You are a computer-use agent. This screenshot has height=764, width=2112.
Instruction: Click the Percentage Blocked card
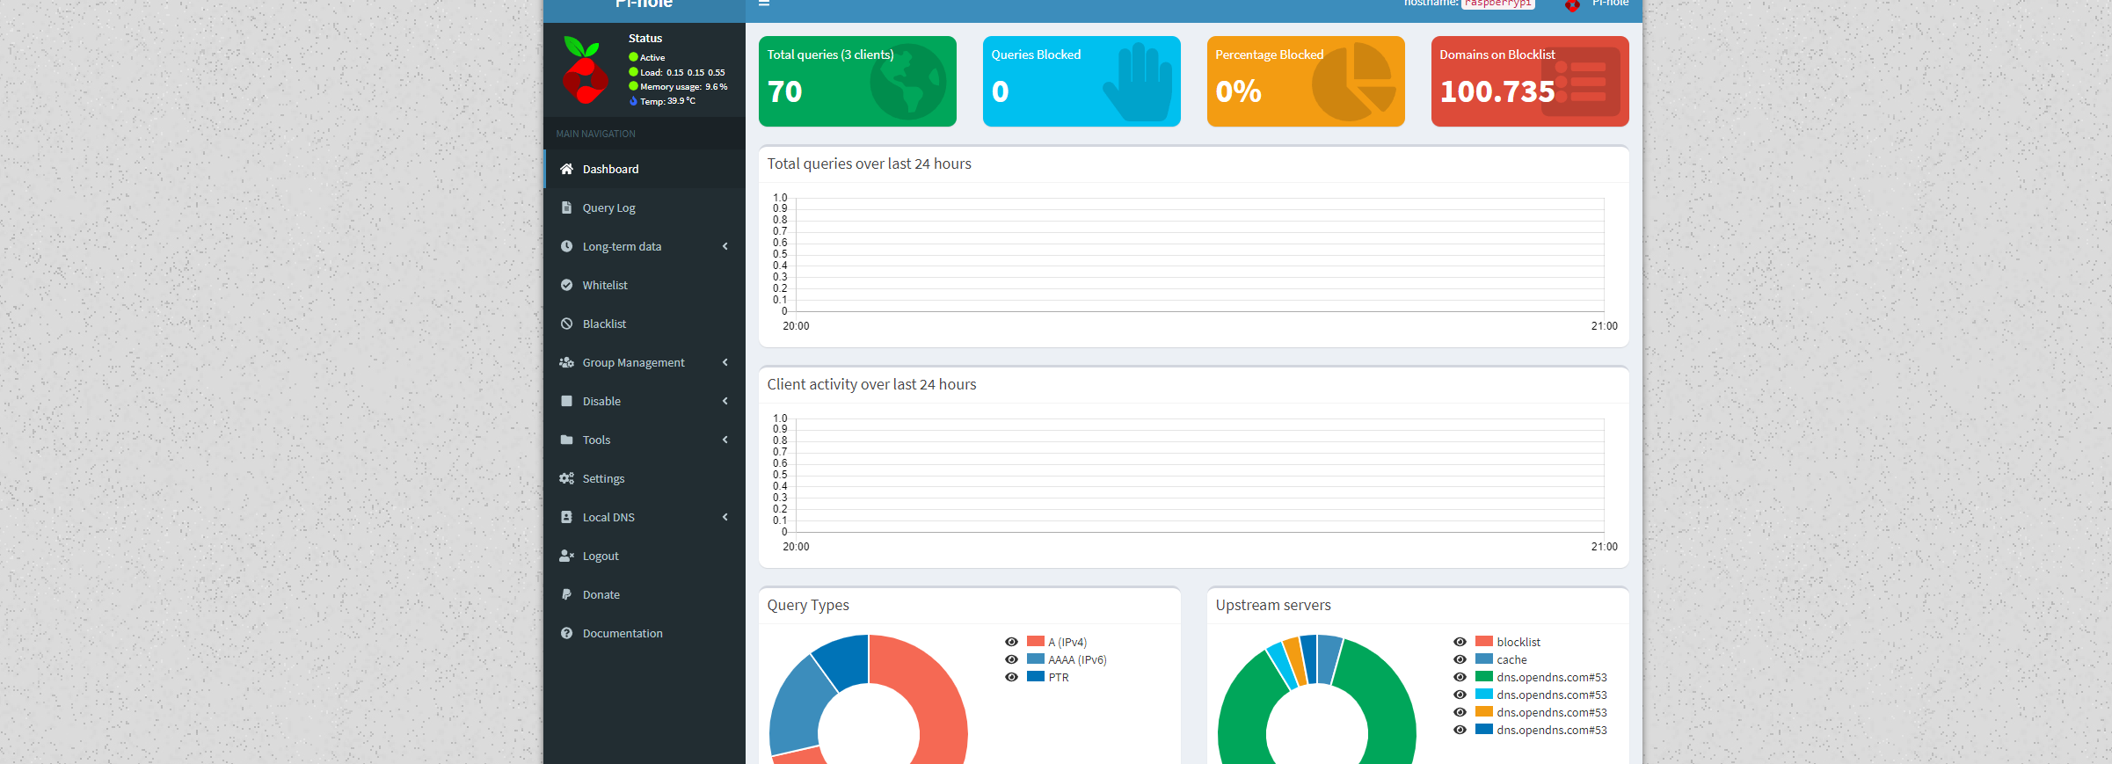point(1306,81)
